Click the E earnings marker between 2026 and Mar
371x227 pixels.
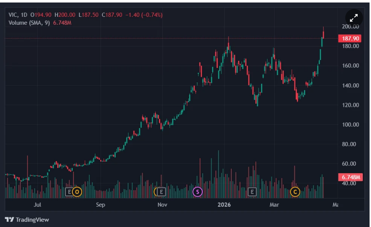(x=252, y=192)
